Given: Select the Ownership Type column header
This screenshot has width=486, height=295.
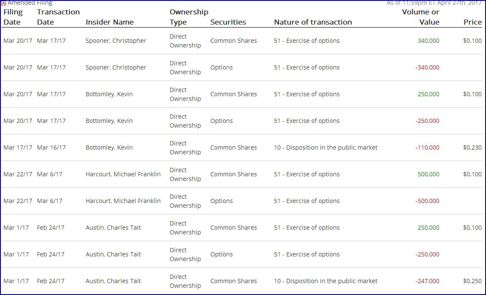Looking at the screenshot, I should point(189,17).
